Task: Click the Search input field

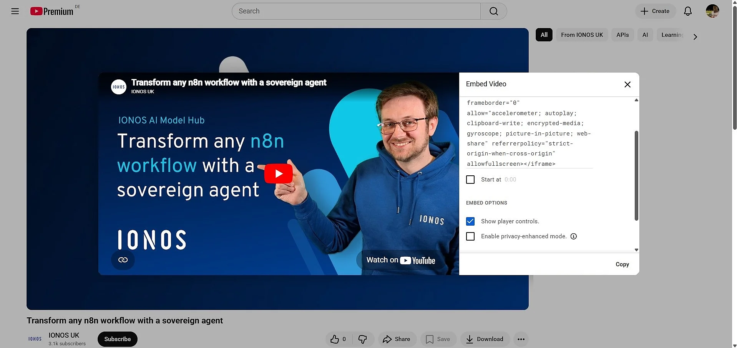Action: tap(356, 11)
